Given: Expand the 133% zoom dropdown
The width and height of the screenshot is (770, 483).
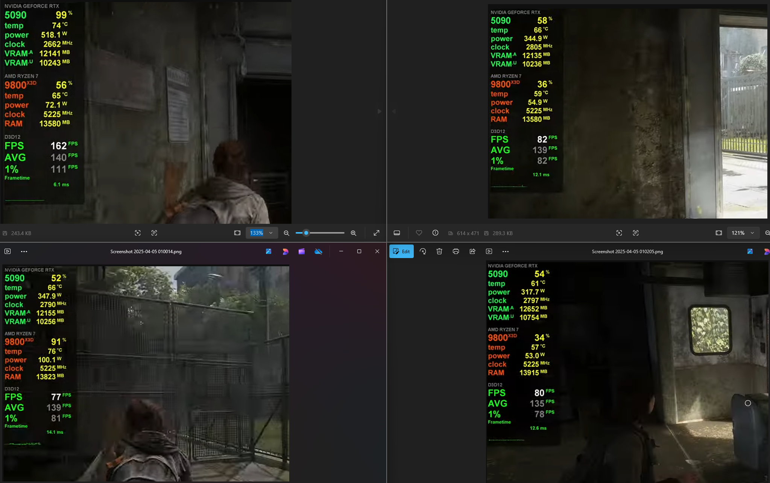Looking at the screenshot, I should pyautogui.click(x=271, y=233).
